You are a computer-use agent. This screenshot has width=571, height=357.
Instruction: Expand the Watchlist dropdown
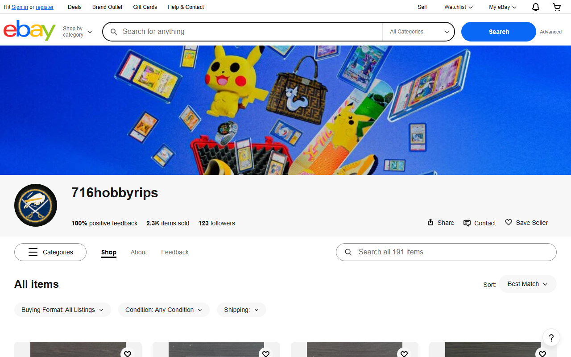point(459,7)
